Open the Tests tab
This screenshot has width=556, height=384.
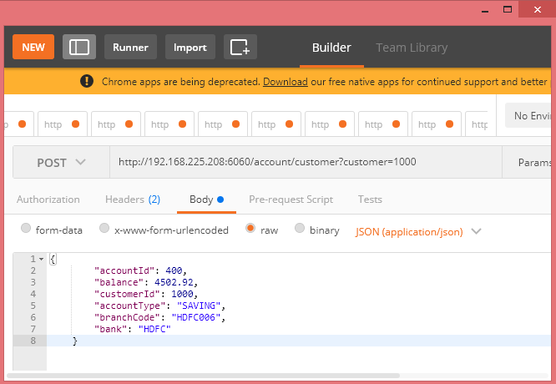click(370, 200)
